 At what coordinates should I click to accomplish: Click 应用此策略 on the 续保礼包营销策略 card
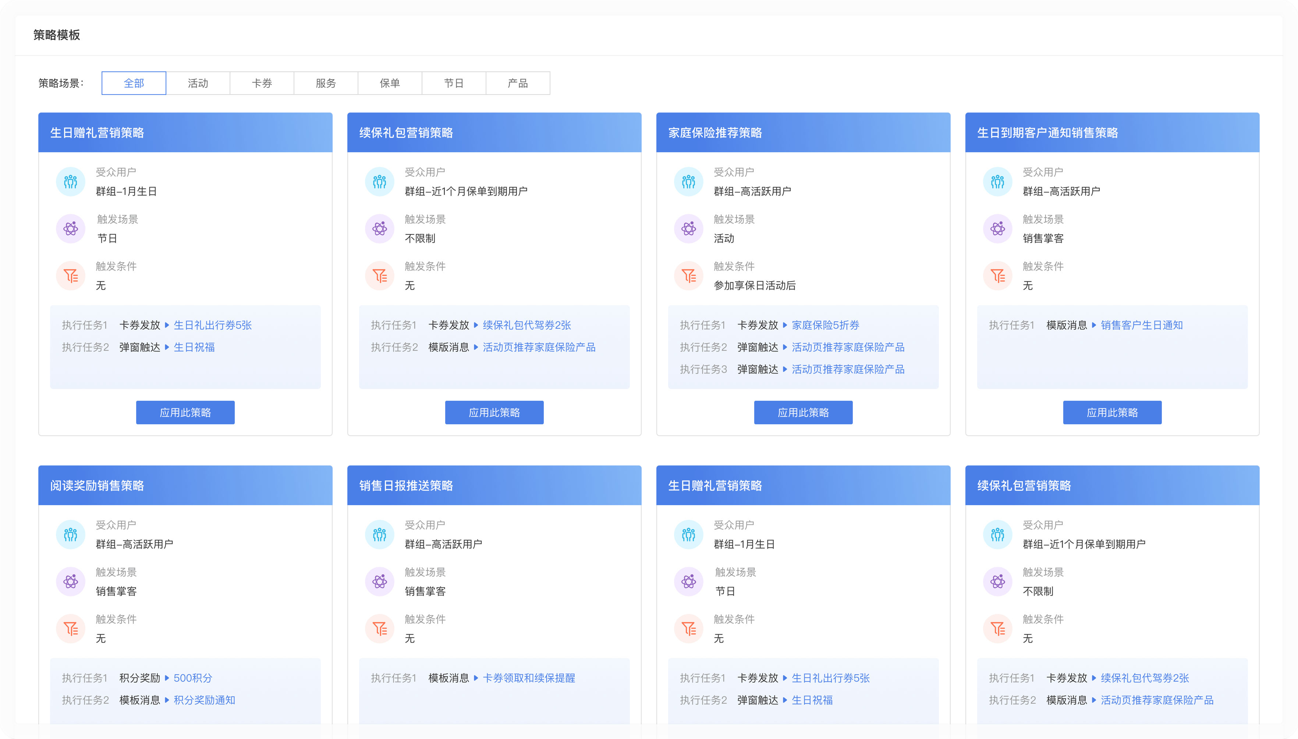point(494,413)
